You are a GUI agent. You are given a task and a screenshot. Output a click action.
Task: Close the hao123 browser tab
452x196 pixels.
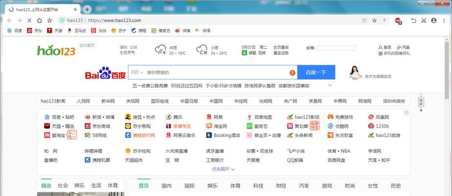(x=75, y=9)
